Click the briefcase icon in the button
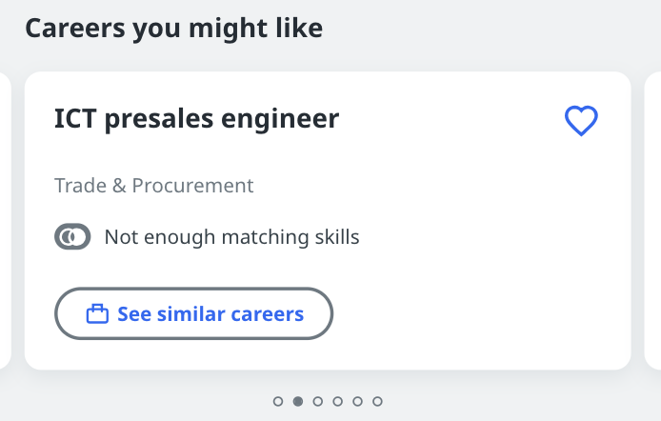 tap(97, 314)
